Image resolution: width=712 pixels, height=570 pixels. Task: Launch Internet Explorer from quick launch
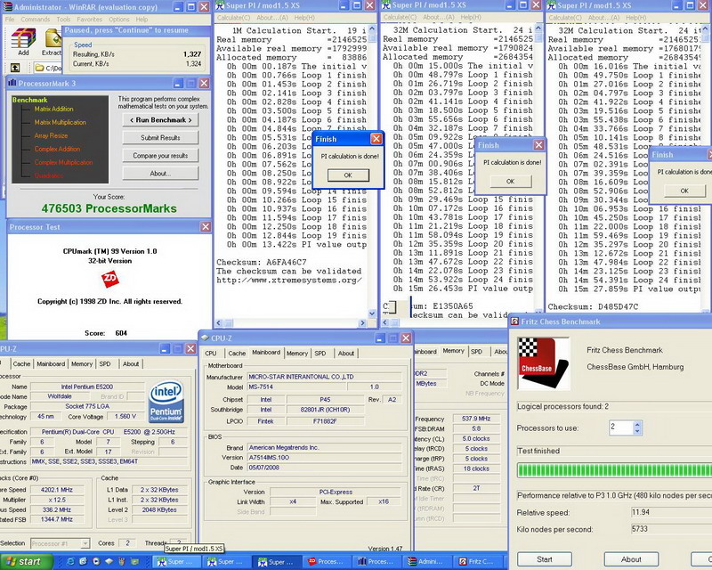pyautogui.click(x=71, y=561)
